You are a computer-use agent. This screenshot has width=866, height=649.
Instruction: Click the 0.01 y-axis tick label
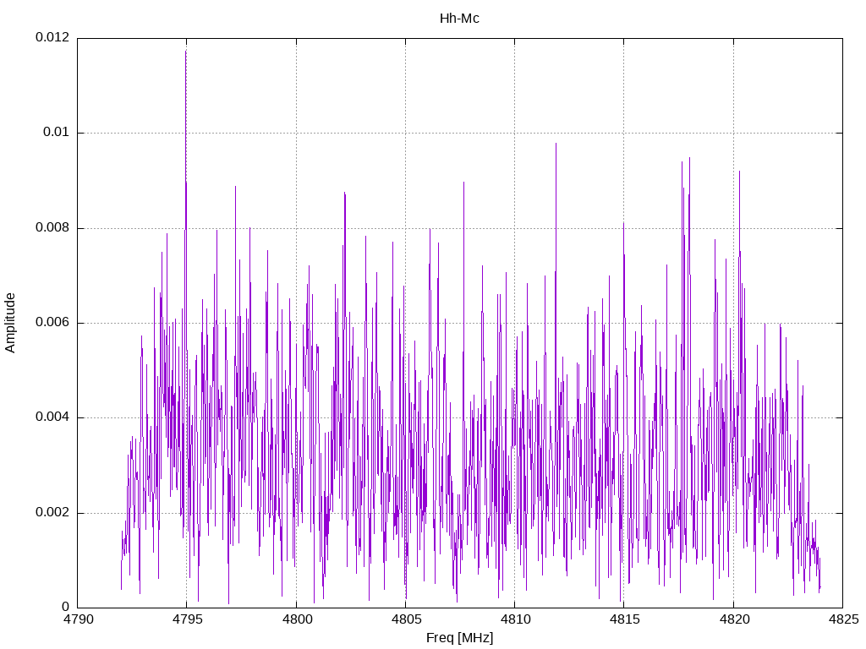[57, 133]
